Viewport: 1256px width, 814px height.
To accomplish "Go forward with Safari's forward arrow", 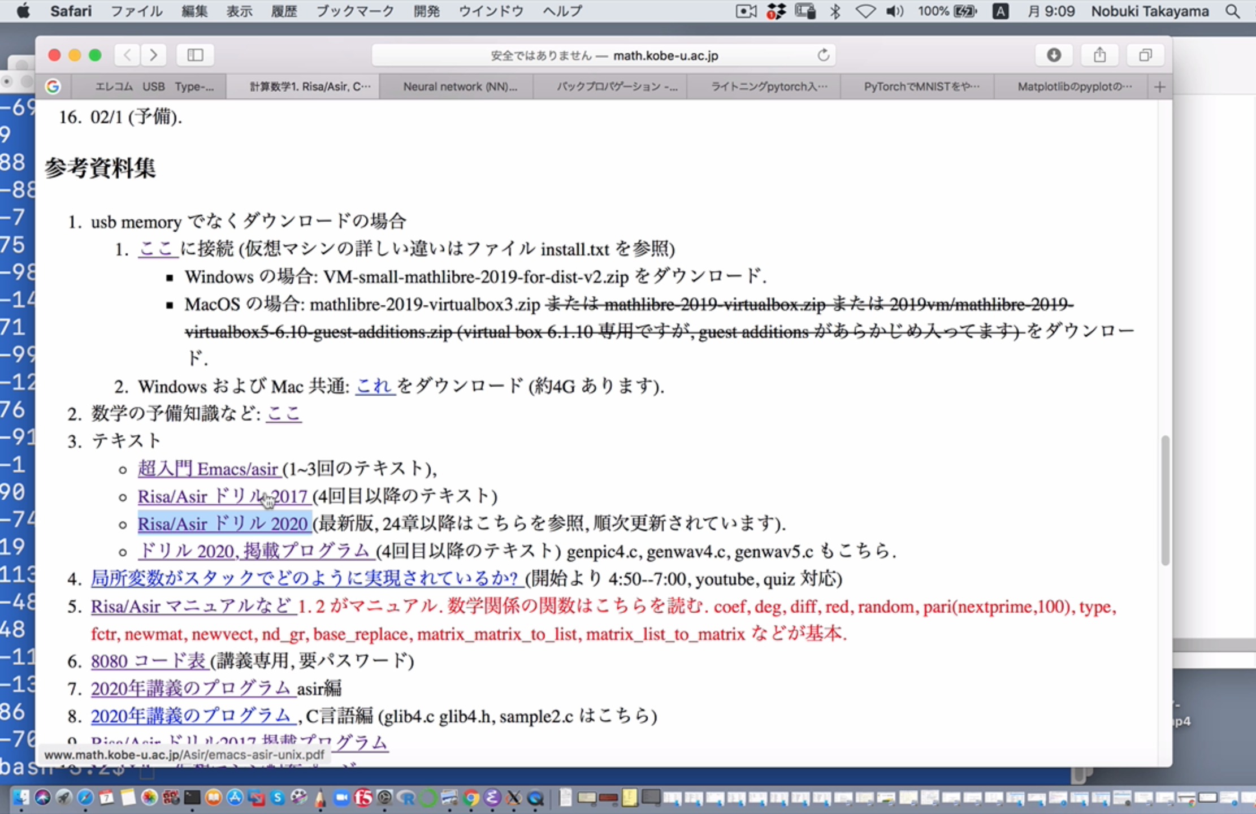I will 153,55.
